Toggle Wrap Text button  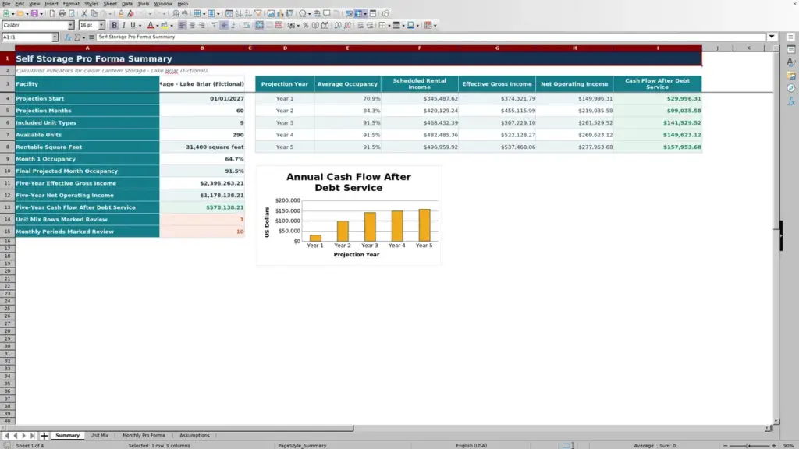click(x=247, y=26)
